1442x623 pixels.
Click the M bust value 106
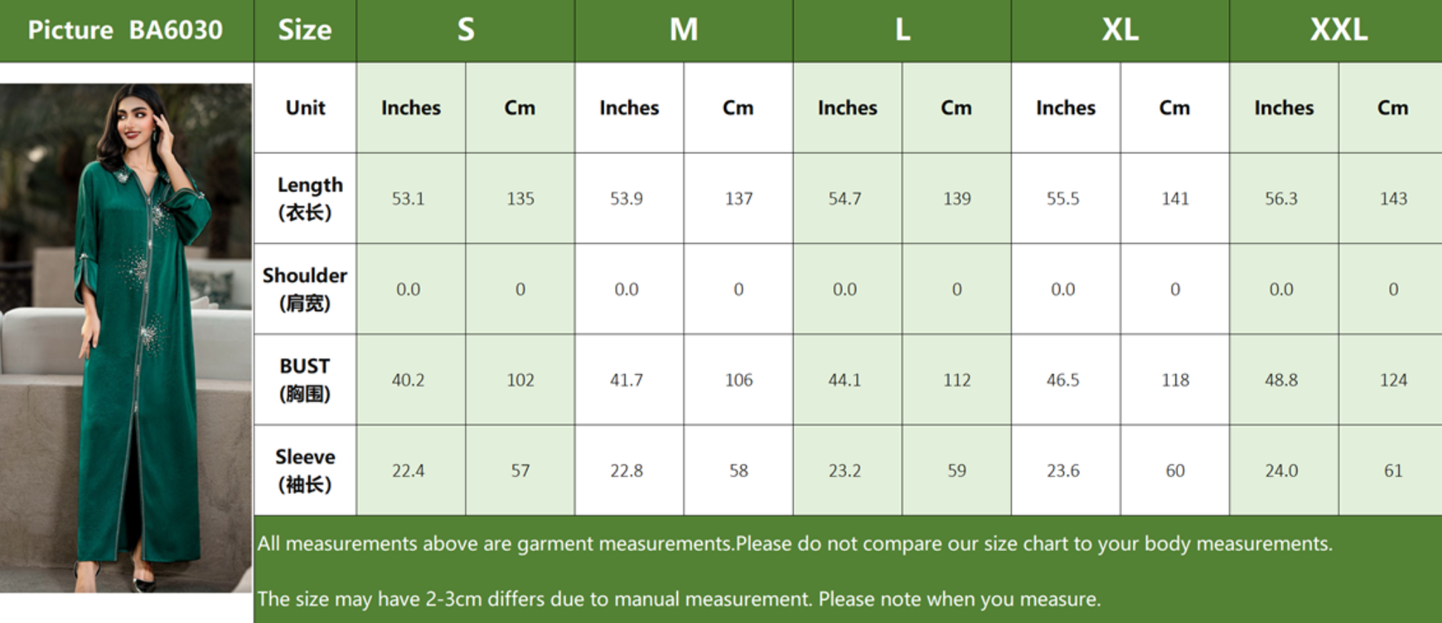[739, 380]
